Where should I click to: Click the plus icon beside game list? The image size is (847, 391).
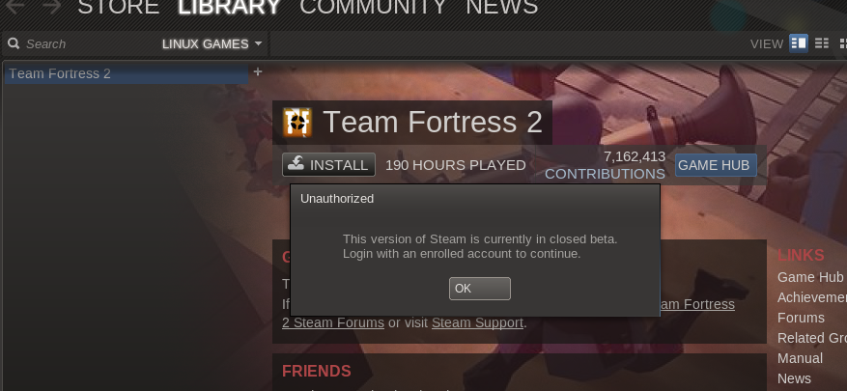[x=258, y=71]
